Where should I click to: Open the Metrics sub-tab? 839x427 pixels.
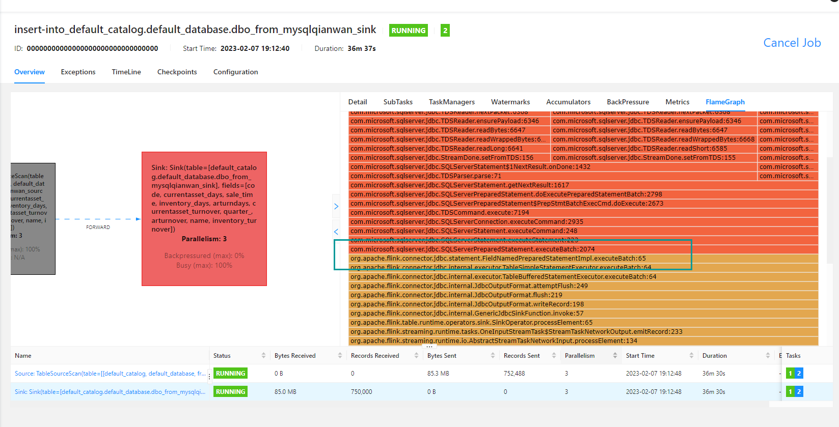tap(678, 102)
